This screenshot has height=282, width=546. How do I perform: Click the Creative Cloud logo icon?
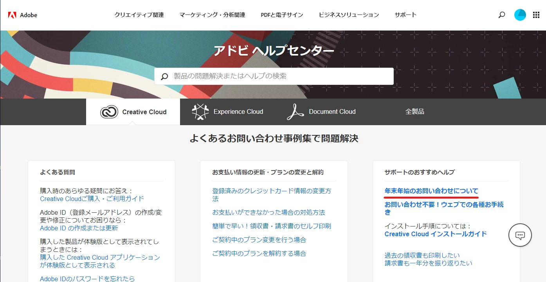(x=109, y=112)
